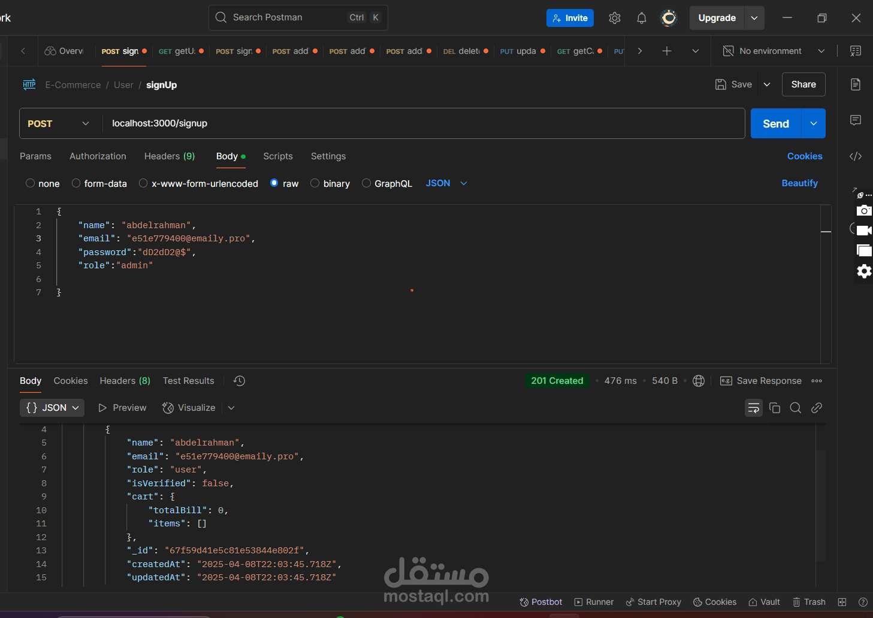Viewport: 873px width, 618px height.
Task: Search within the response using magnifier icon
Action: (x=795, y=408)
